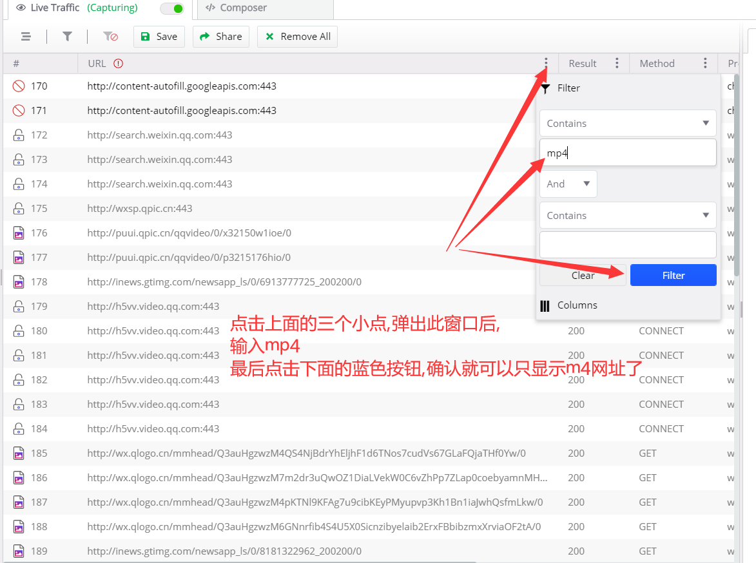Expand the first Contains condition dropdown
The height and width of the screenshot is (563, 756).
(628, 123)
